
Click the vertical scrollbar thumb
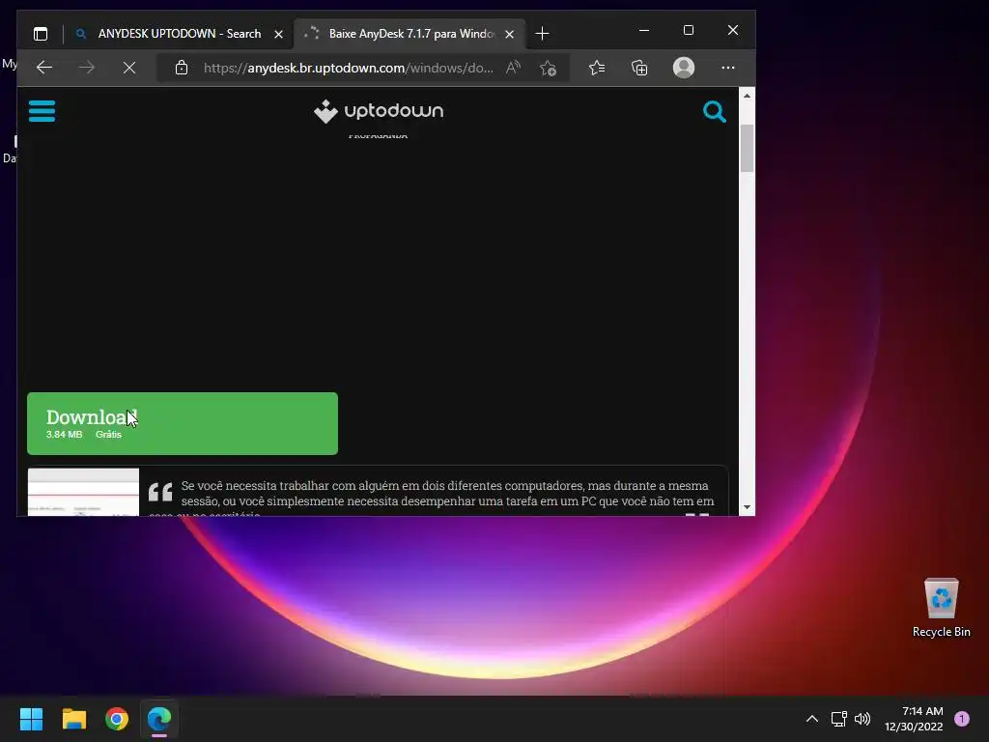[x=747, y=148]
